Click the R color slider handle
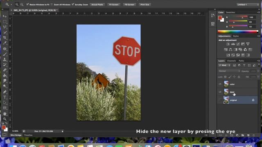Viewport: 262px width, 147px height. tap(242, 18)
